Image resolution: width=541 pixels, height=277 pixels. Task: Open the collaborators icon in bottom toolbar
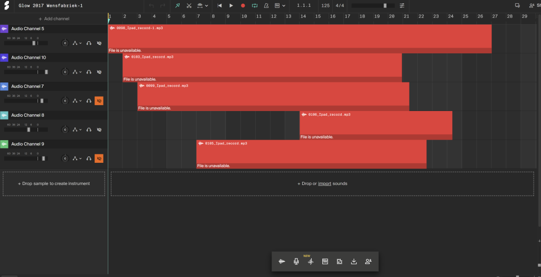368,261
